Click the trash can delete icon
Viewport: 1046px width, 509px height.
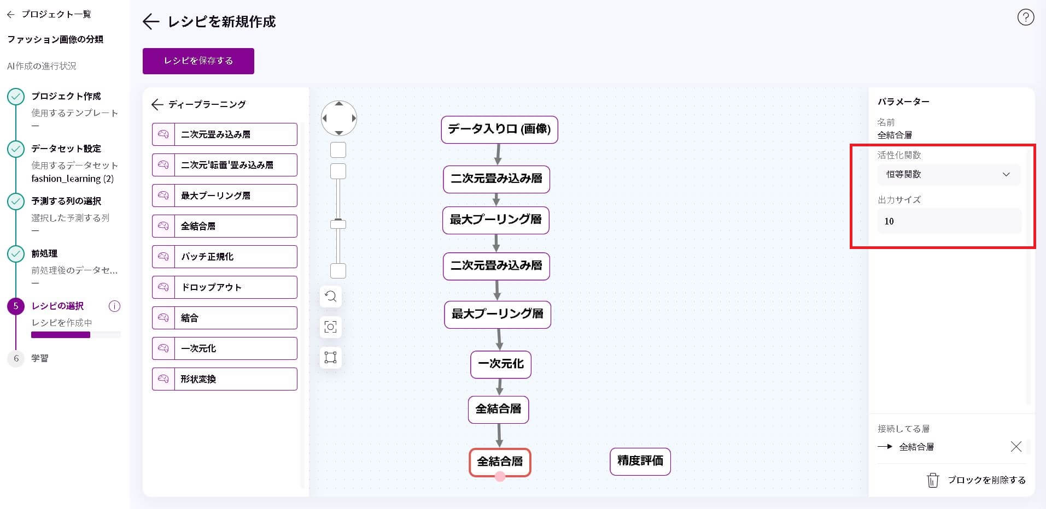[933, 480]
